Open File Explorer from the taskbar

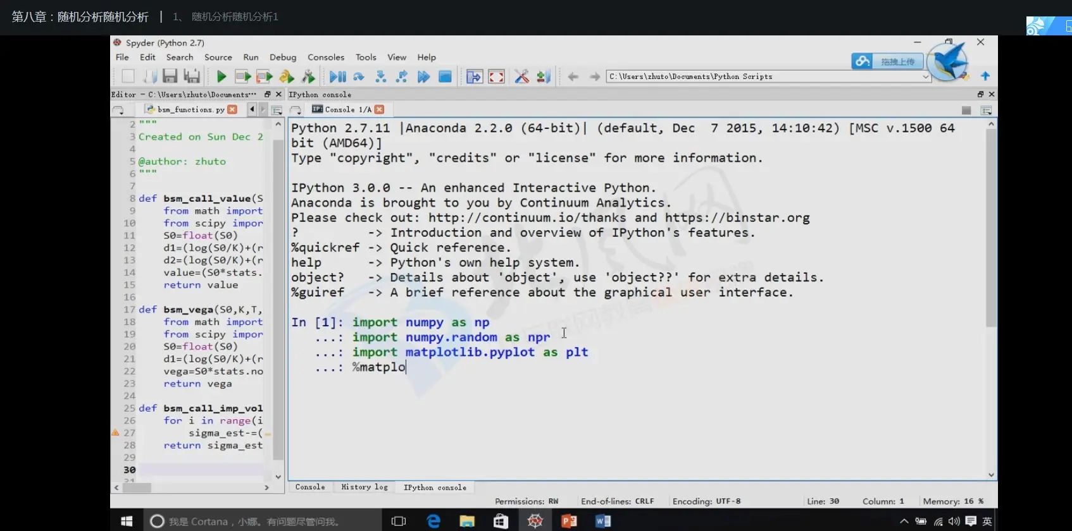click(x=467, y=521)
